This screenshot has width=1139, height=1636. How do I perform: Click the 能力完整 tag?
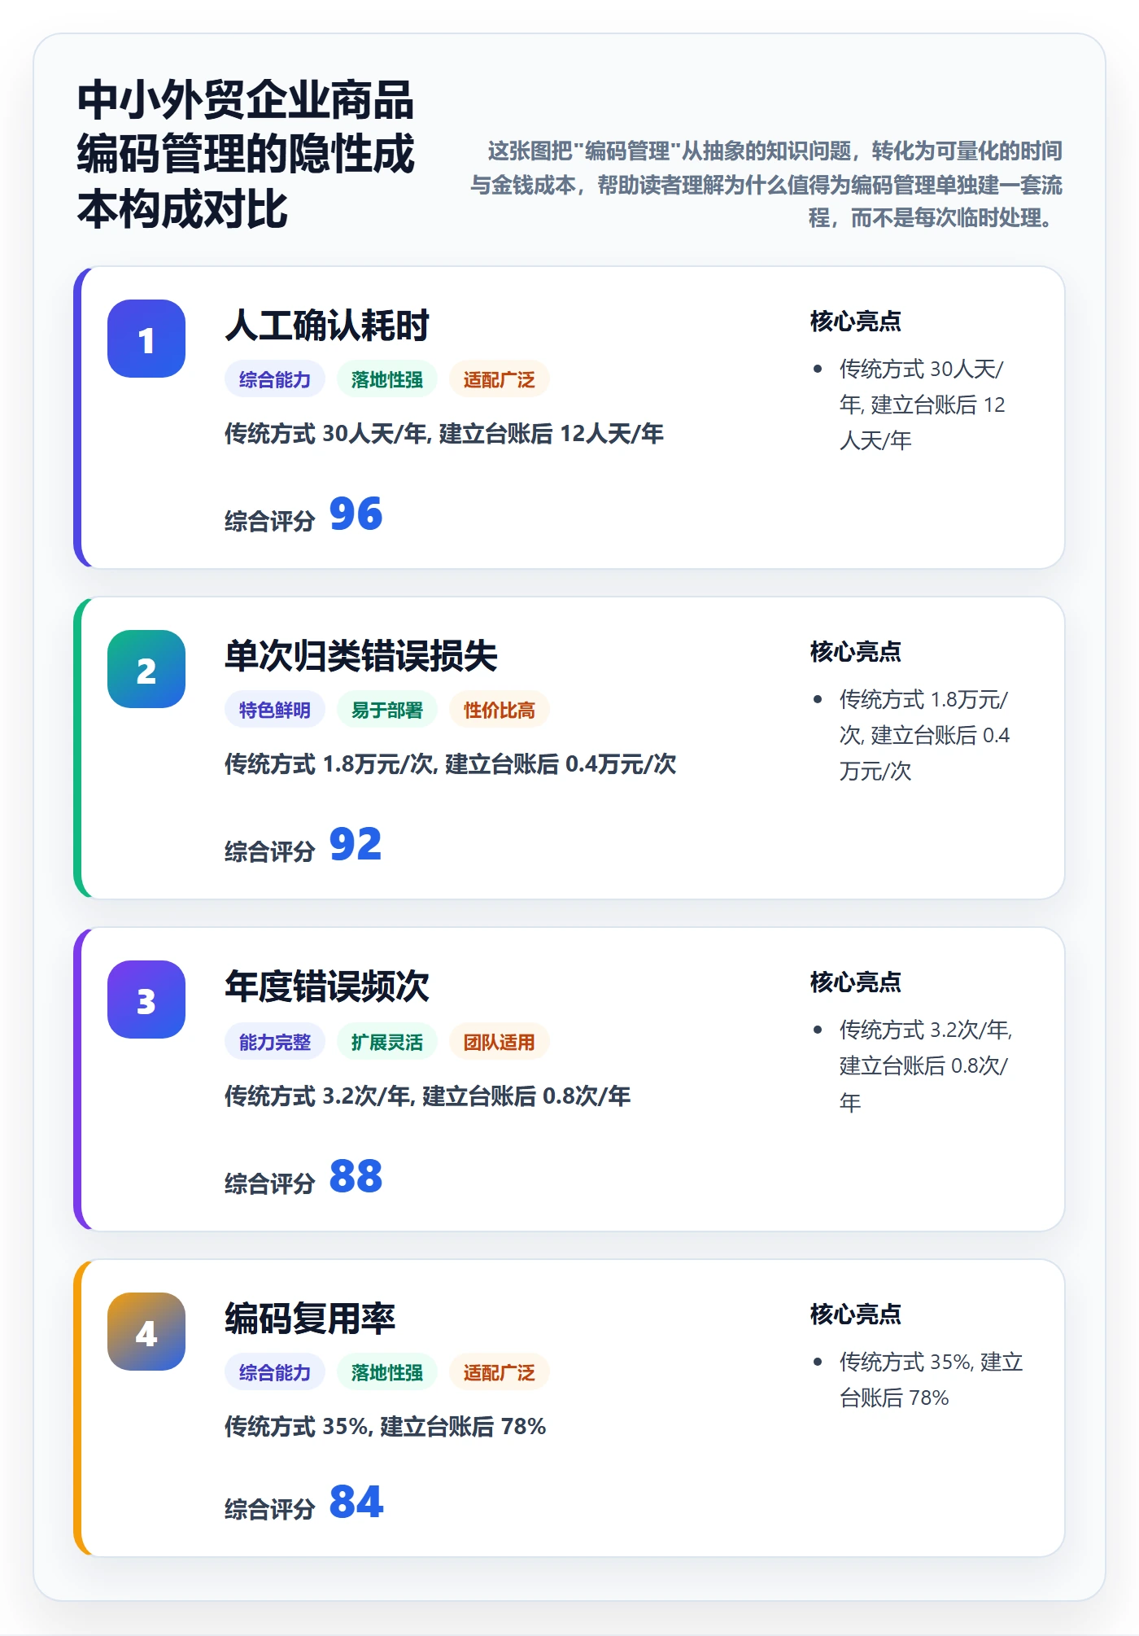click(x=275, y=1042)
